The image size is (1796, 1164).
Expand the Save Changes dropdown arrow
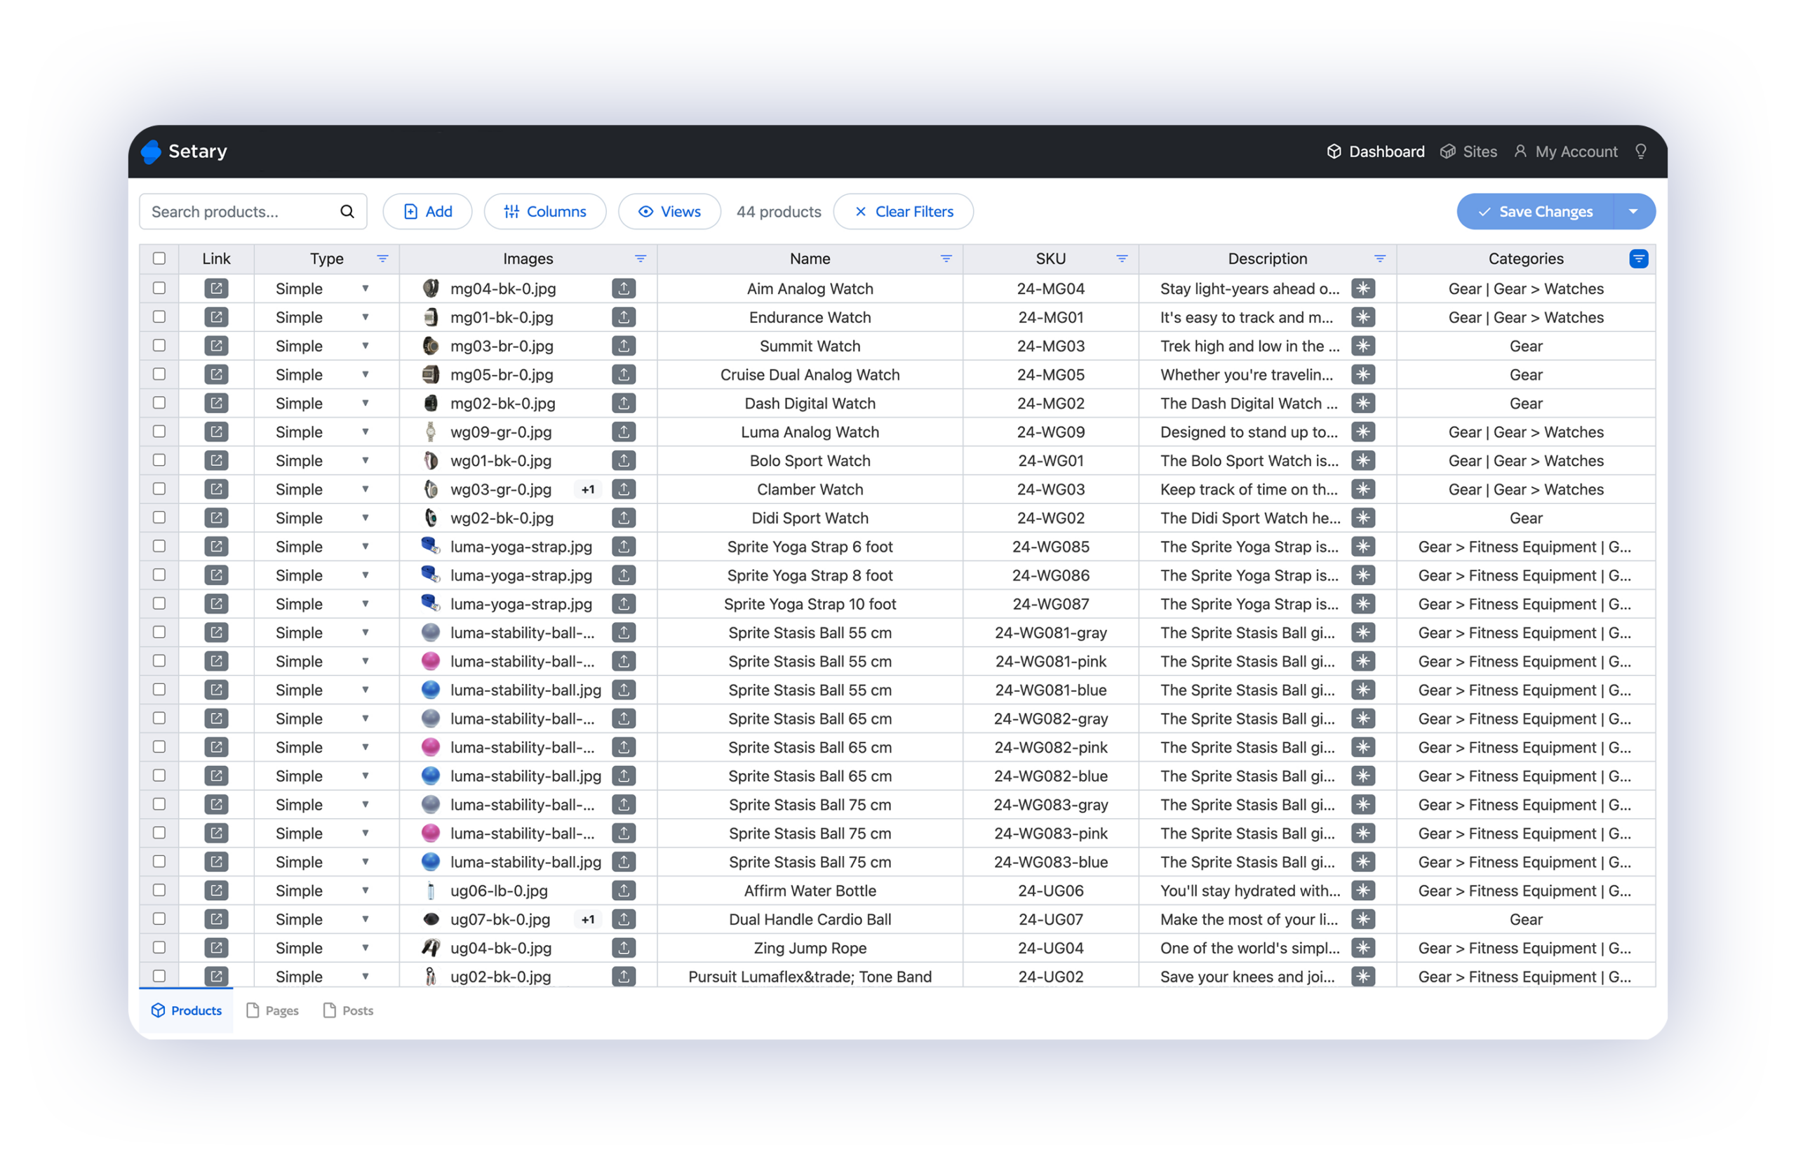[1634, 212]
